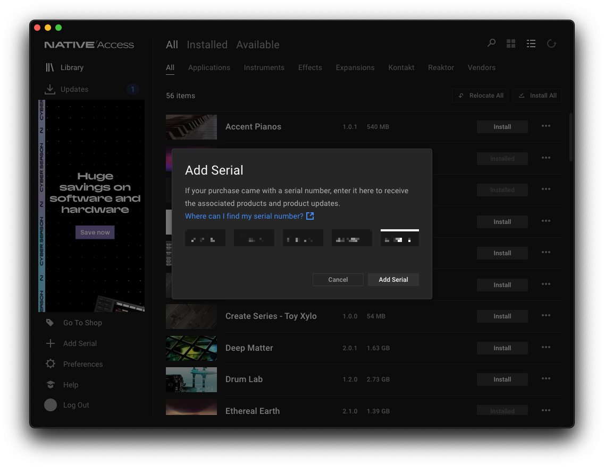Open more options for Deep Matter
604x467 pixels.
[546, 347]
